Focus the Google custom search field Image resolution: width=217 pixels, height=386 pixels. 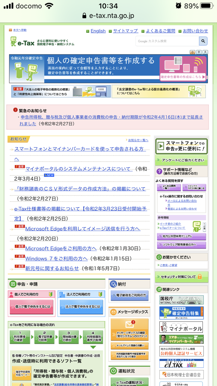(167, 41)
